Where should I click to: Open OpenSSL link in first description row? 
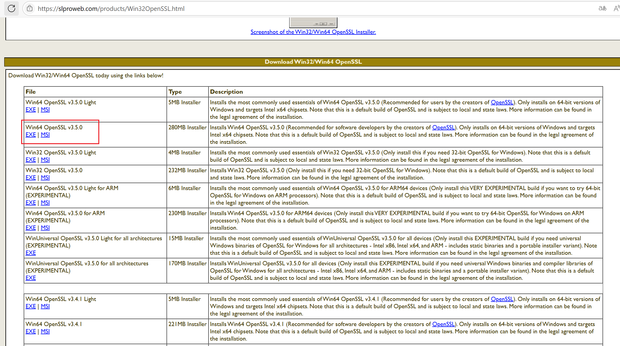click(502, 102)
